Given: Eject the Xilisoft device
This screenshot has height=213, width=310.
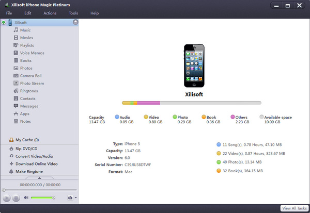Looking at the screenshot, I should (75, 23).
